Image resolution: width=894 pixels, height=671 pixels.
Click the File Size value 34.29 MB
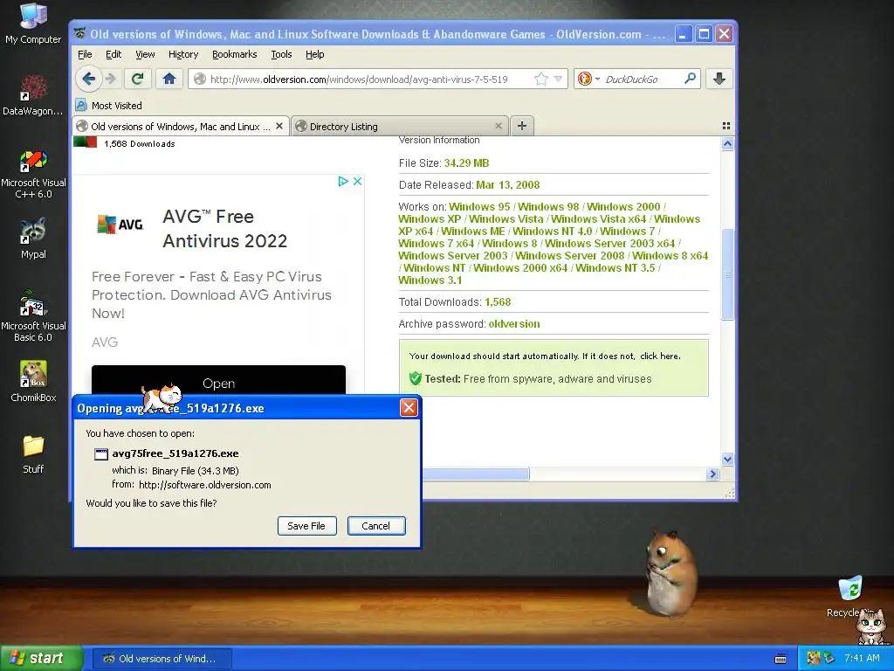[466, 163]
